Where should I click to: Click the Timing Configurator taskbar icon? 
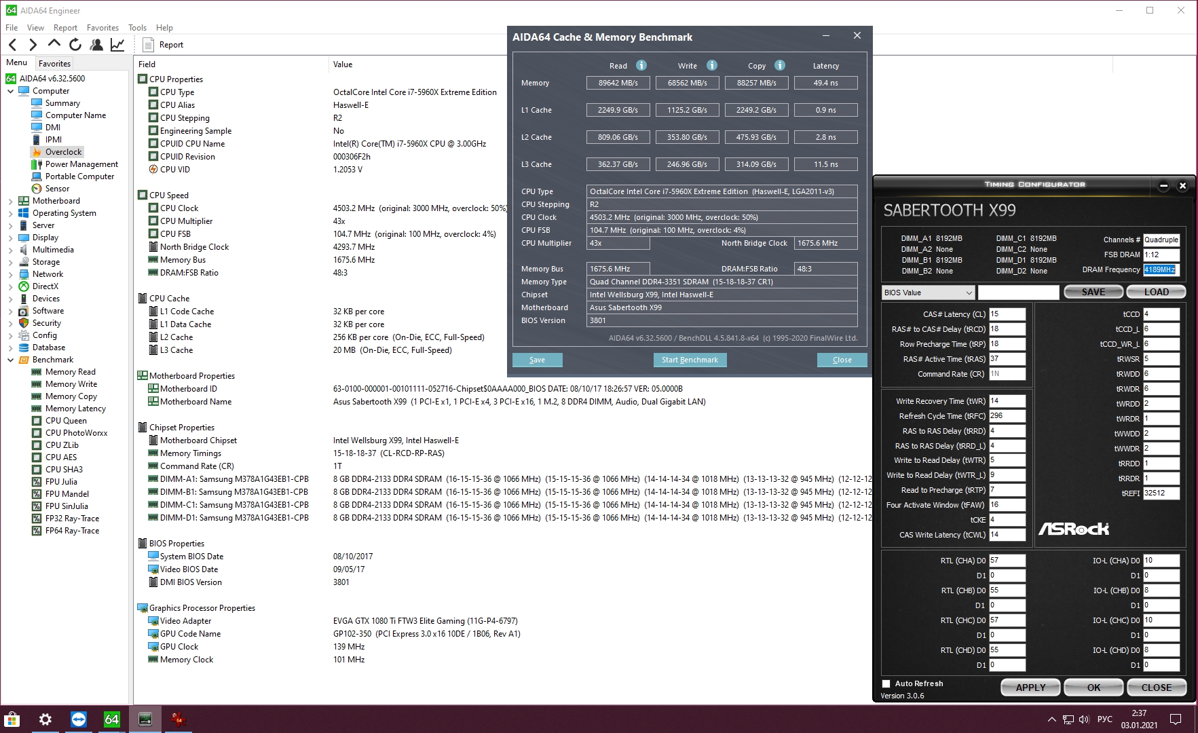(x=145, y=719)
